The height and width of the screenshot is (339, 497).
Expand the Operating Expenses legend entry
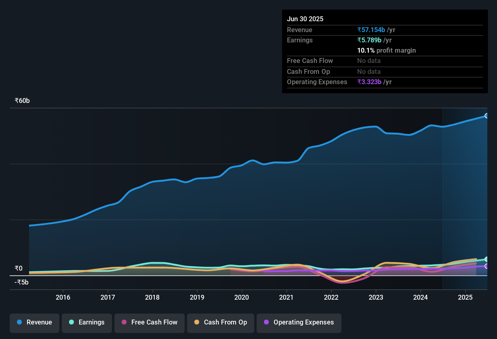(299, 322)
